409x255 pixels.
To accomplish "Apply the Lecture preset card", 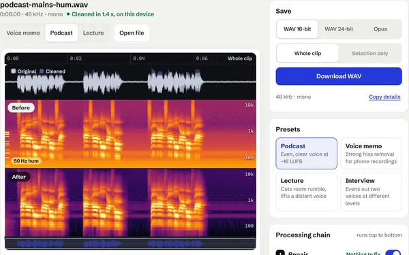I will point(306,192).
